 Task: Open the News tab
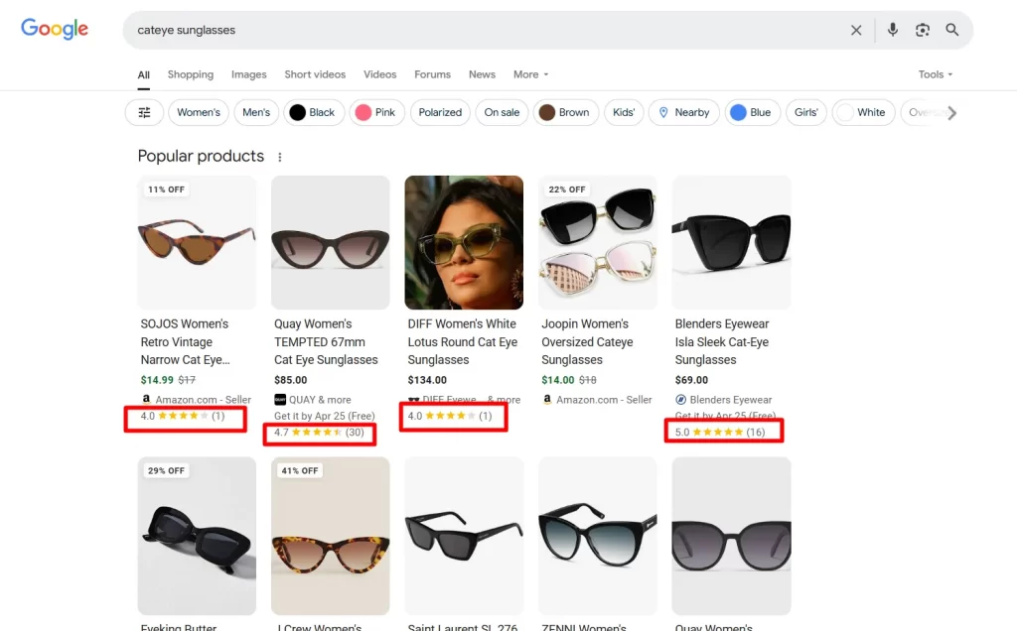(482, 74)
